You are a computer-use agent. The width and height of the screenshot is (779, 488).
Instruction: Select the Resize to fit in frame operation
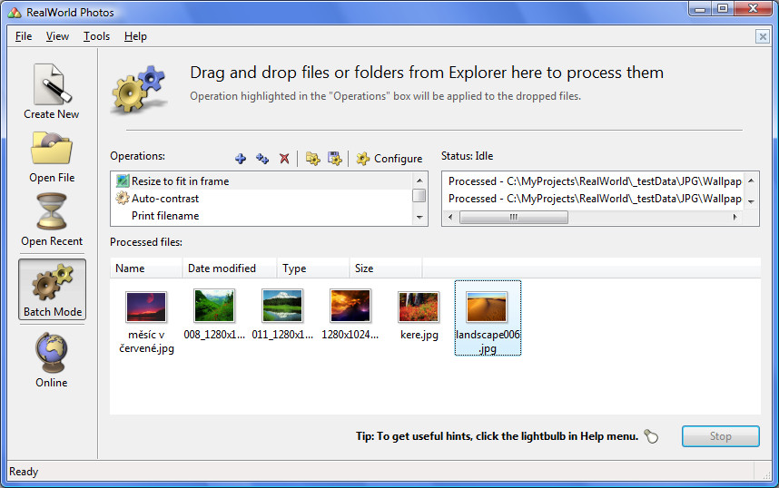[x=262, y=181]
